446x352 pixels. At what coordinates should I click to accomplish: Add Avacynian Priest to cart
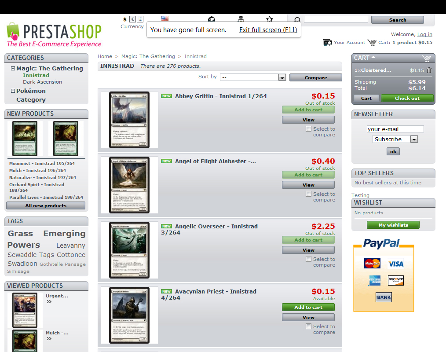pyautogui.click(x=308, y=307)
